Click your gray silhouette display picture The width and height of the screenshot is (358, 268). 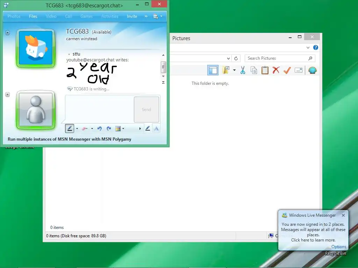(x=36, y=110)
